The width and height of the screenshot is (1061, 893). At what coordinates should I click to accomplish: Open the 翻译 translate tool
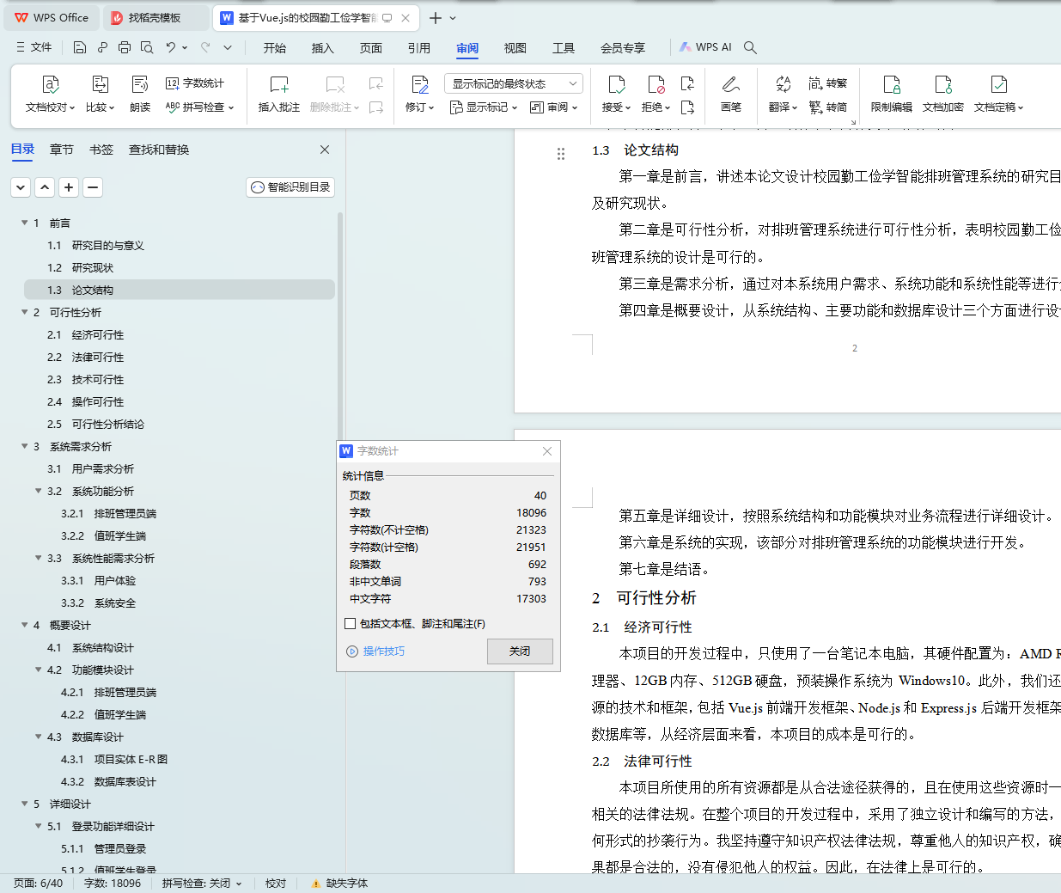(783, 94)
